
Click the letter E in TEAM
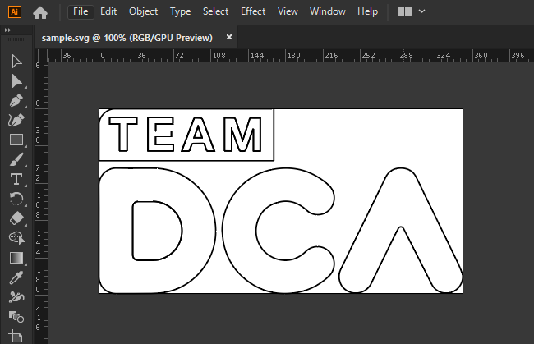pyautogui.click(x=161, y=134)
